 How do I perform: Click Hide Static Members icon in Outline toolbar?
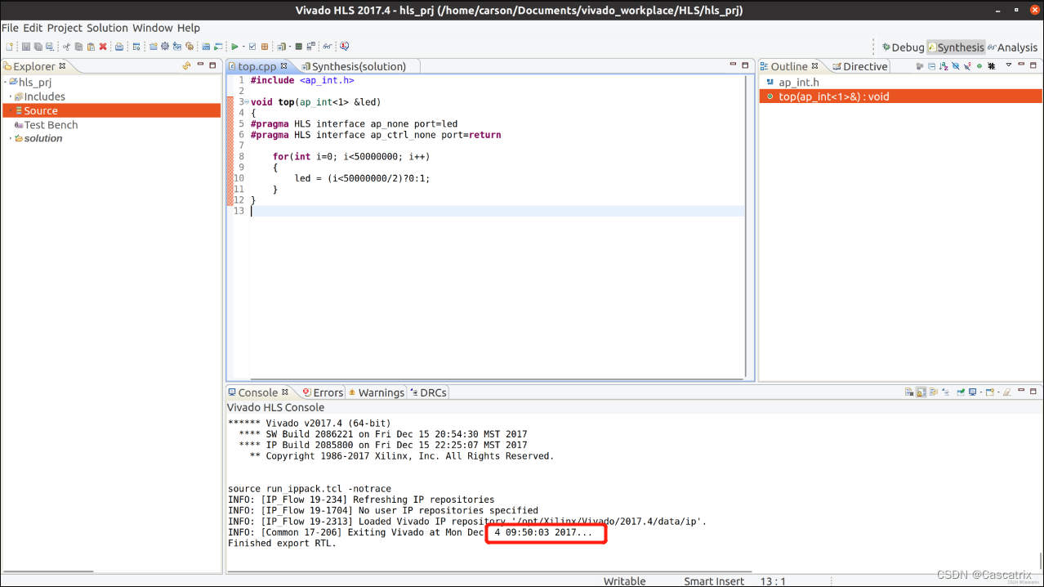[x=967, y=65]
